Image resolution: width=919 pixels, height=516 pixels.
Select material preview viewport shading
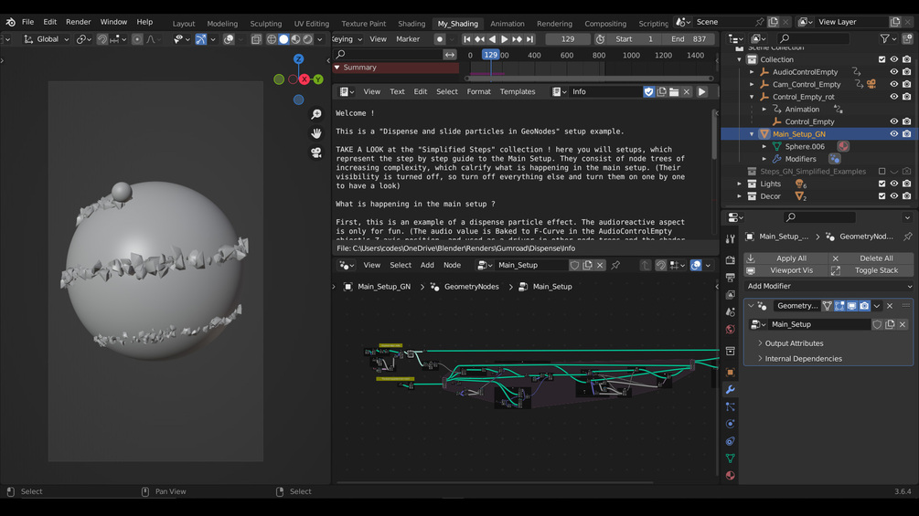pos(296,39)
